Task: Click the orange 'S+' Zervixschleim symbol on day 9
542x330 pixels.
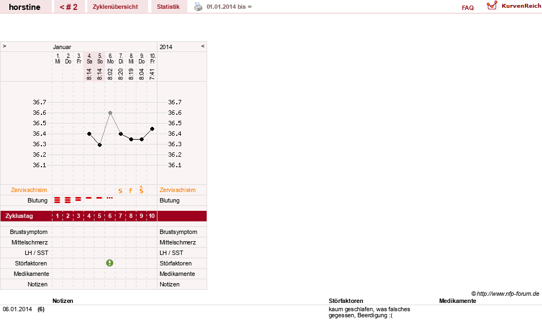Action: (141, 189)
